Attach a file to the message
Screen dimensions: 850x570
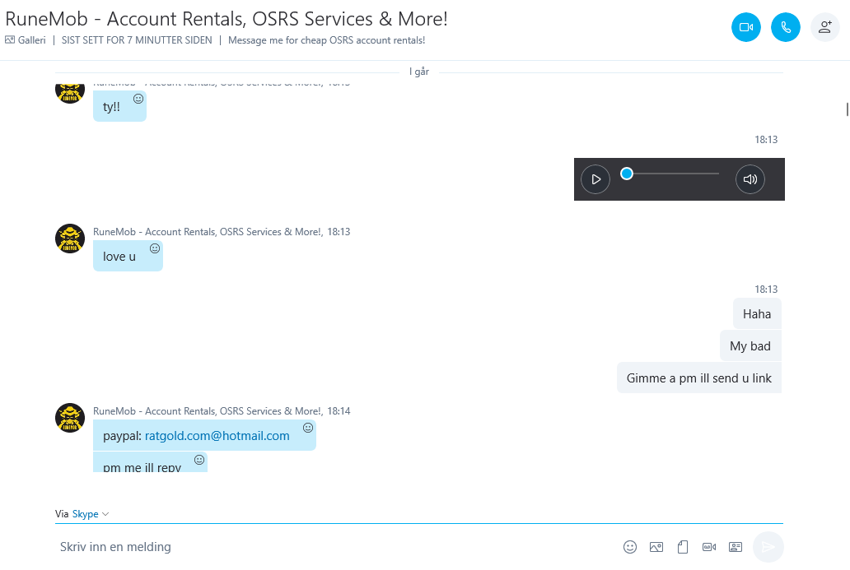683,547
